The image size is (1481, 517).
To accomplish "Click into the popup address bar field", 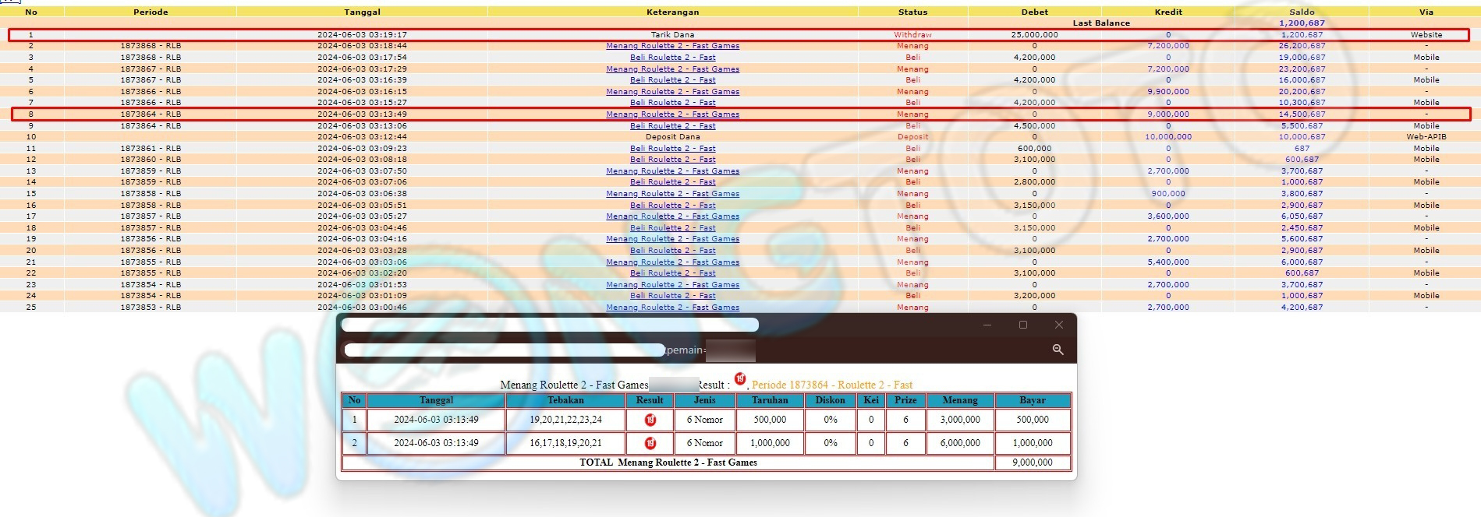I will click(504, 350).
